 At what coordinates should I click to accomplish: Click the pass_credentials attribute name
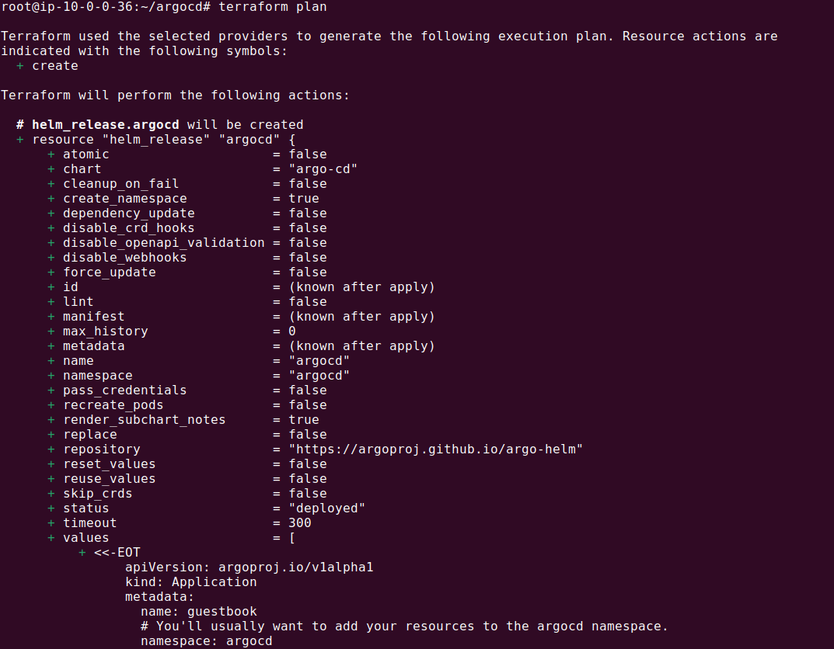[124, 390]
